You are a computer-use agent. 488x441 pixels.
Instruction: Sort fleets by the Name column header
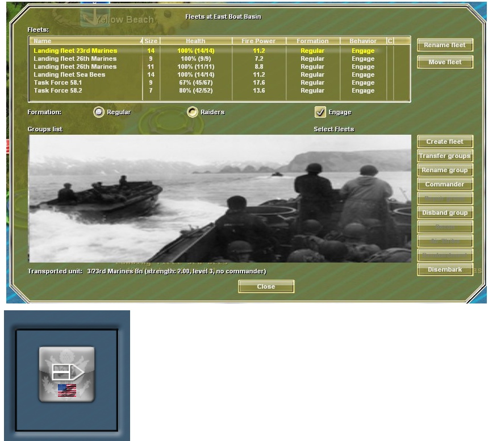86,41
